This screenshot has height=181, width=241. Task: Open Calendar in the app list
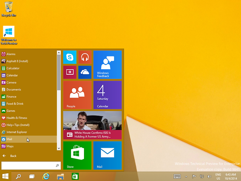pyautogui.click(x=29, y=76)
